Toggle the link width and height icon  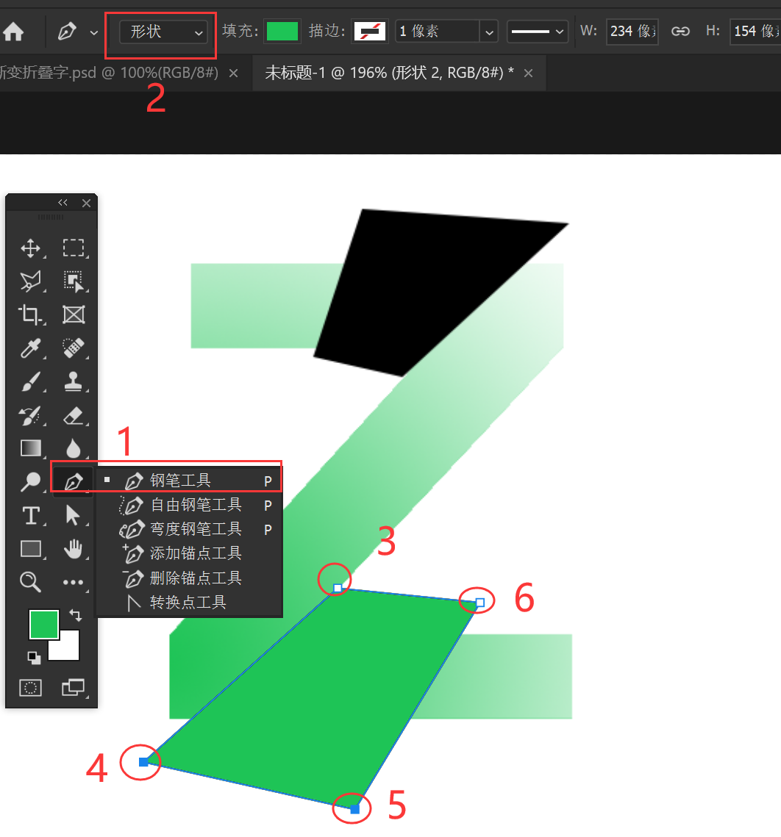[680, 32]
